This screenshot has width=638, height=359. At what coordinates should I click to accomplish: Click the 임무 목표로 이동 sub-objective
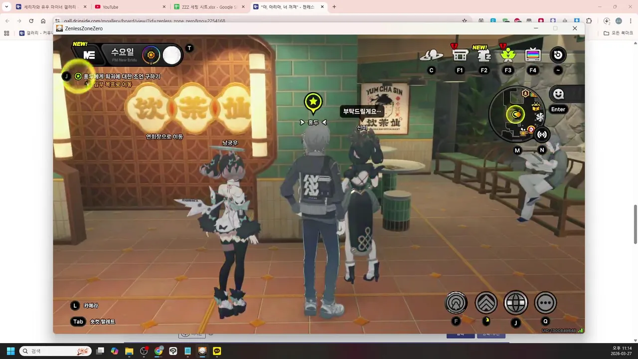point(113,85)
